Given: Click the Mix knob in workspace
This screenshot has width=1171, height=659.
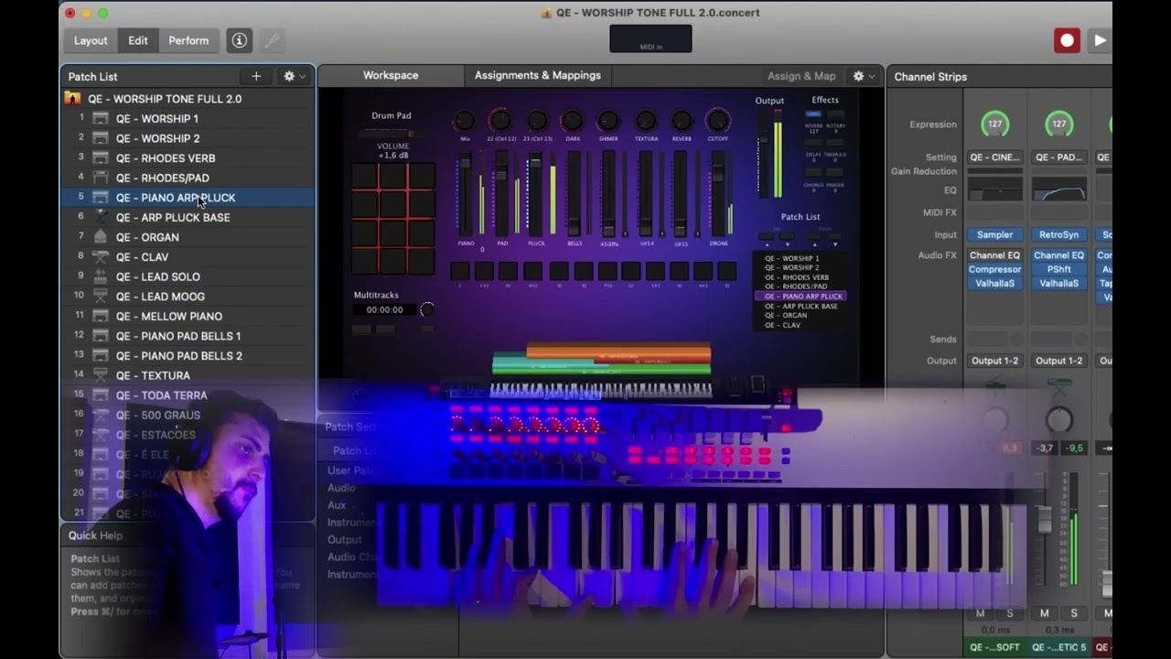Looking at the screenshot, I should click(465, 121).
